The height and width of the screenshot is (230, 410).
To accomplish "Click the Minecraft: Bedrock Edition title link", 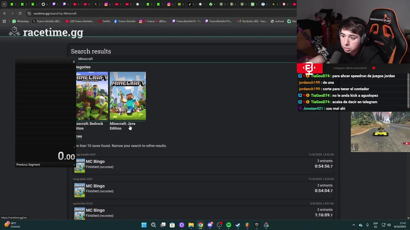I will tap(90, 126).
